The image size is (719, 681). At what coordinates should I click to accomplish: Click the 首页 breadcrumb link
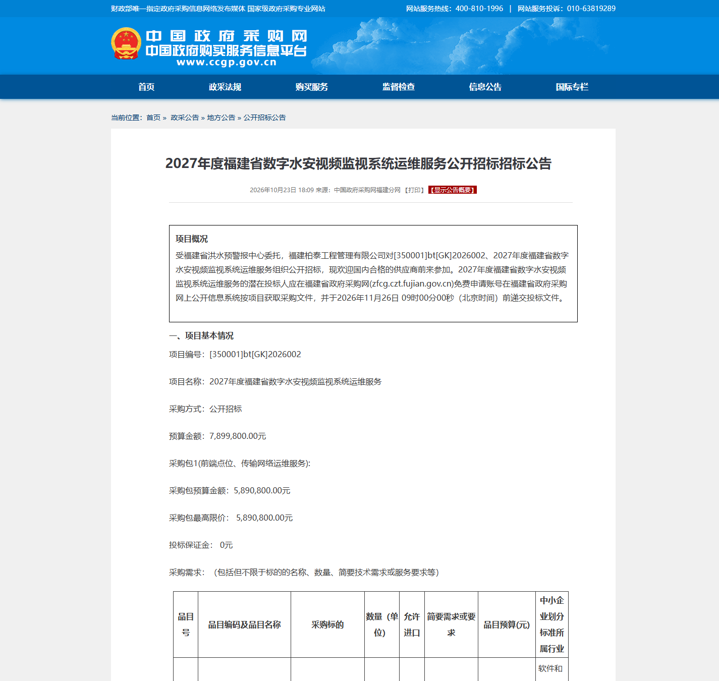click(153, 118)
